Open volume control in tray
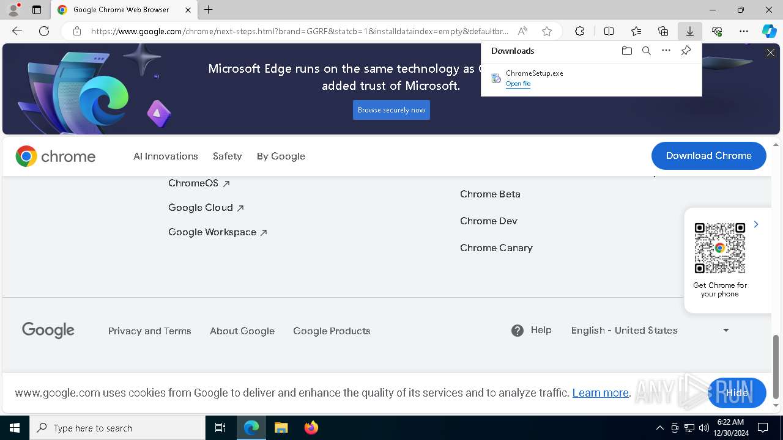The image size is (783, 440). (x=703, y=428)
